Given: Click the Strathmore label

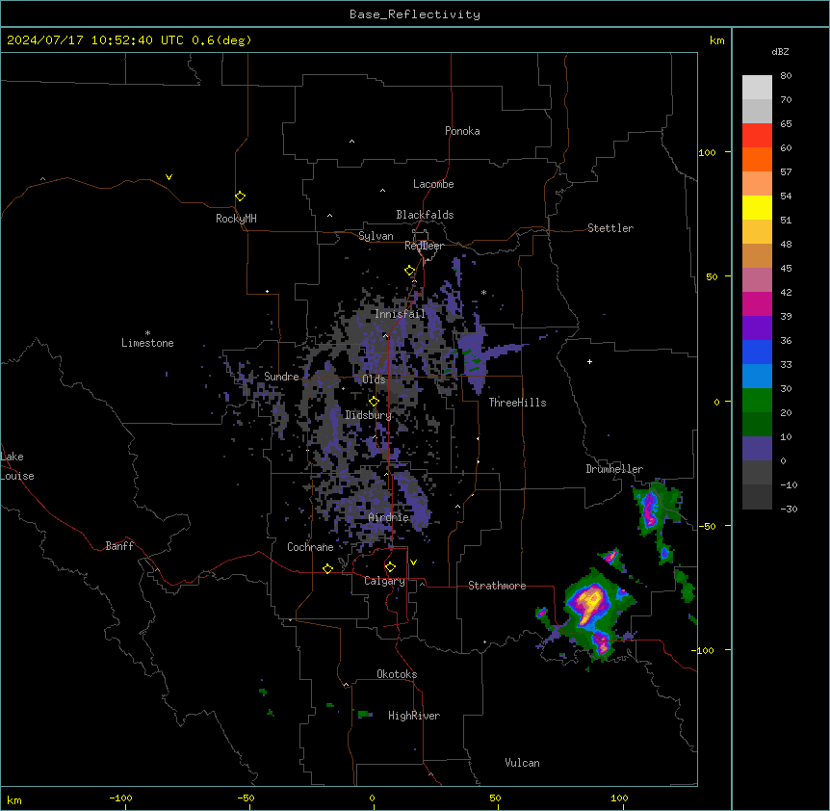Looking at the screenshot, I should click(497, 586).
